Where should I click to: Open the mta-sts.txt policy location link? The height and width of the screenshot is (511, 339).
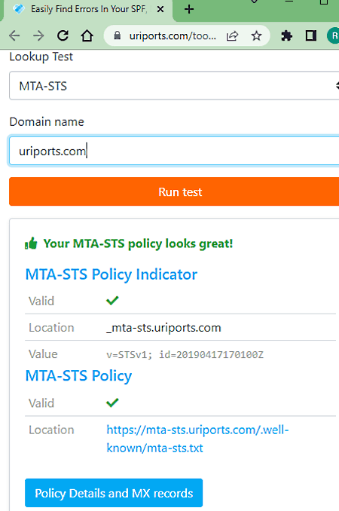pos(197,439)
